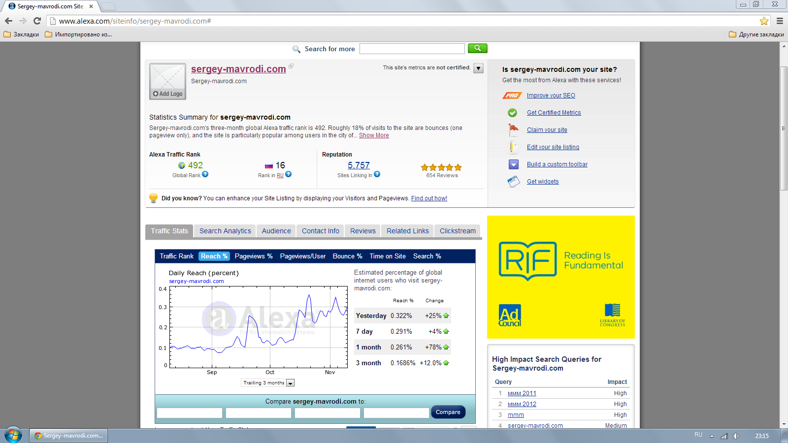Click the Add Logo placeholder image
788x443 pixels.
click(x=167, y=81)
